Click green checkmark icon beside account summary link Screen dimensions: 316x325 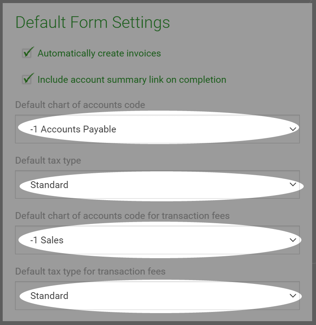[x=28, y=78]
